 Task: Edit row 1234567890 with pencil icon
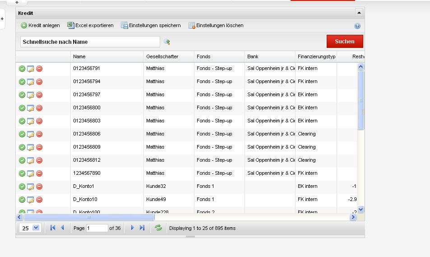(30, 173)
